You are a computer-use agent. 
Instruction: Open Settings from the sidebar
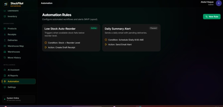[19, 87]
